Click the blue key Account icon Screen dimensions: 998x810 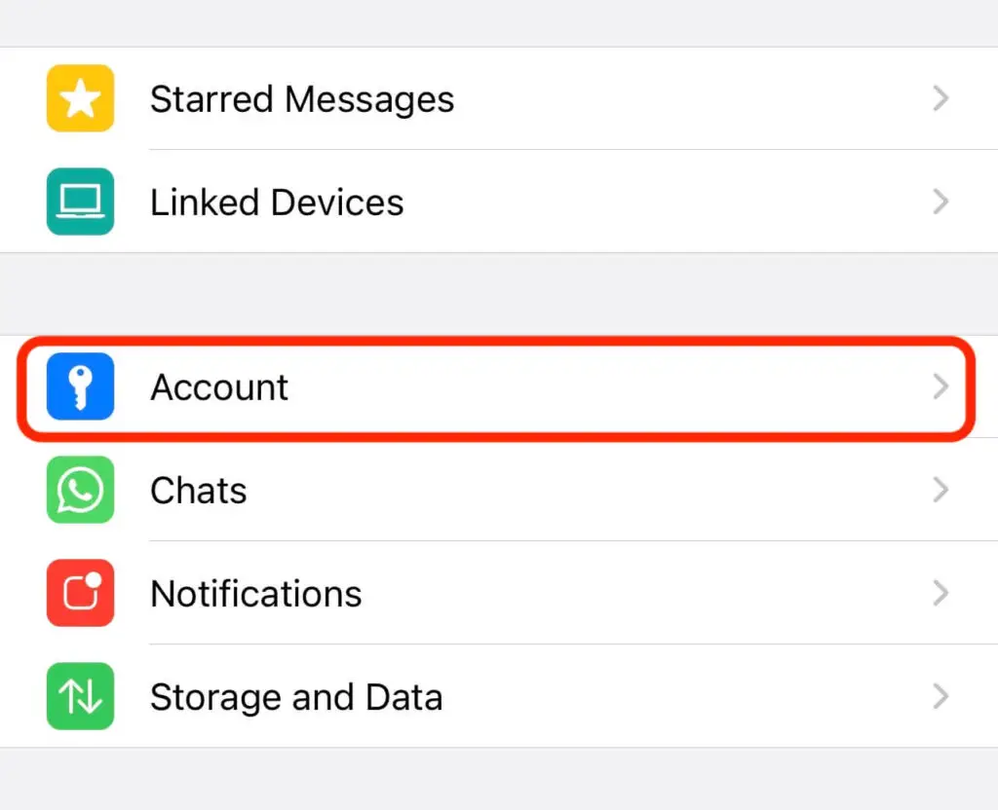80,387
